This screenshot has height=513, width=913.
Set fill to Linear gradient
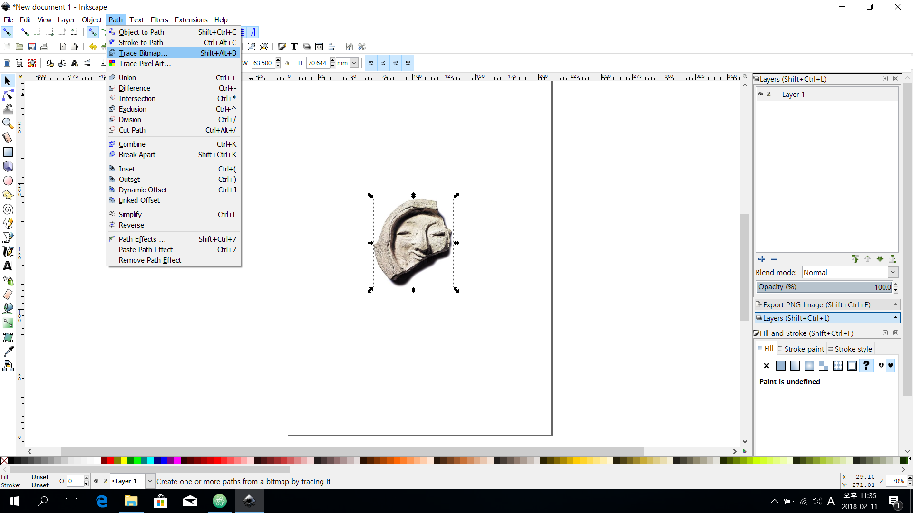(795, 366)
